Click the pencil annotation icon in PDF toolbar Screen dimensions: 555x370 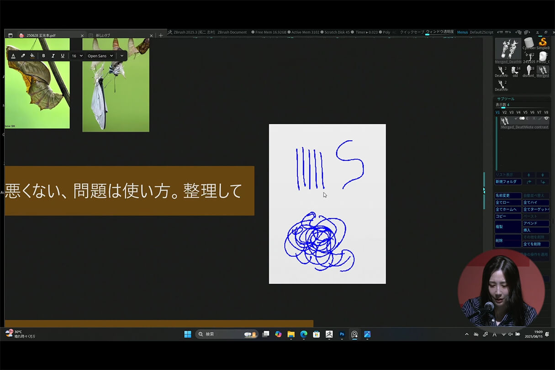coord(22,56)
